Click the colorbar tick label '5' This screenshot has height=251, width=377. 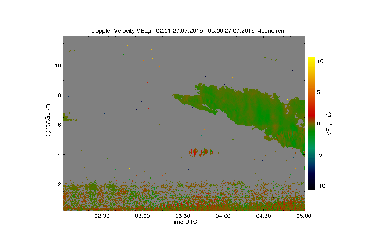point(318,93)
